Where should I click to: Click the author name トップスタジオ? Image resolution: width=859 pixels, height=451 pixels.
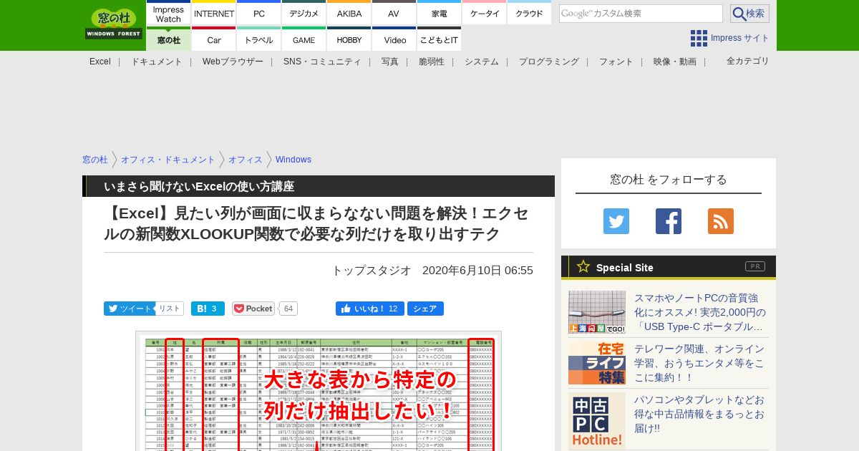pos(371,270)
